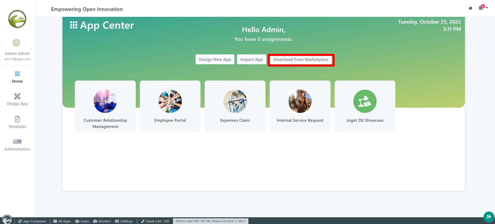The width and height of the screenshot is (495, 224).
Task: Click the Hello Admin greeting
Action: (x=264, y=30)
